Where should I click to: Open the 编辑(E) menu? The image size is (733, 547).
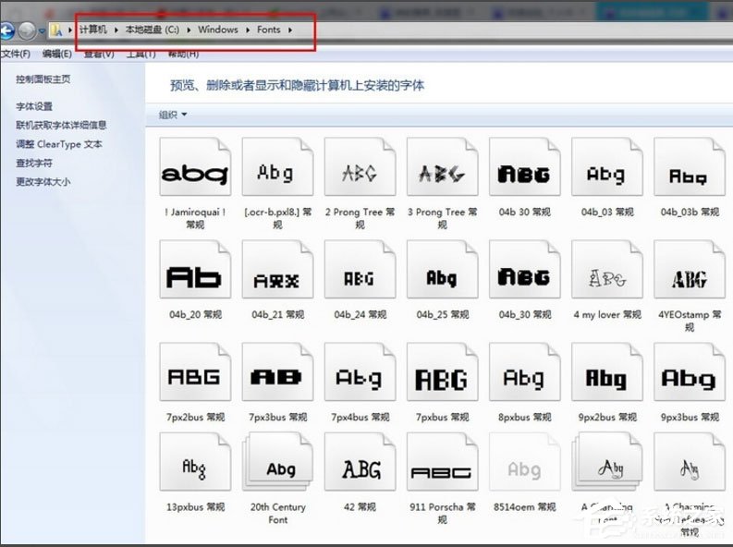coord(57,54)
